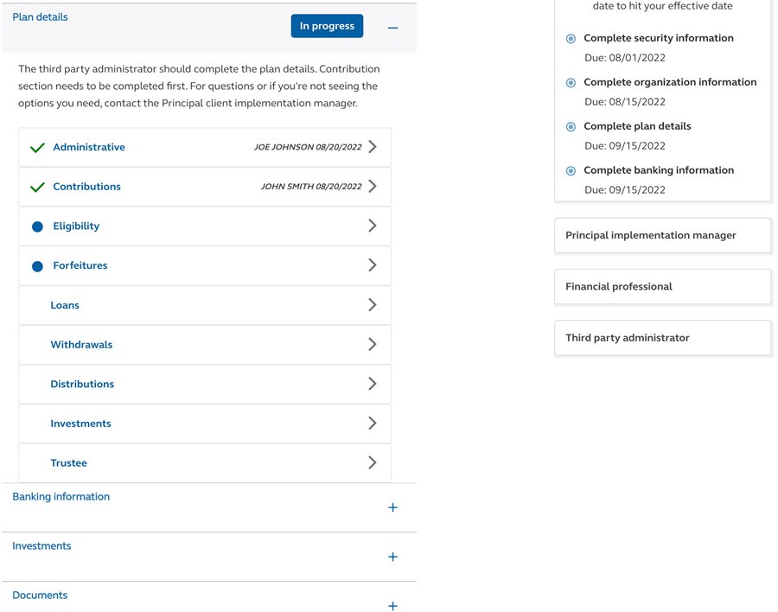Expand the Investments section
The width and height of the screenshot is (778, 612).
pos(392,557)
